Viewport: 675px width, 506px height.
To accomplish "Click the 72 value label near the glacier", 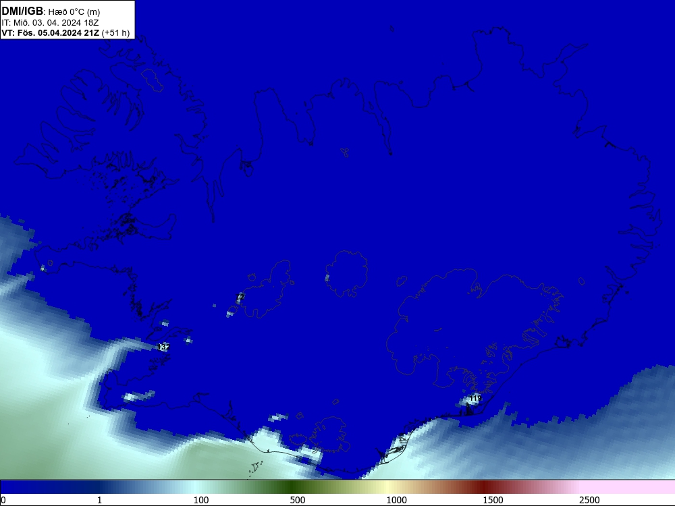I will (x=241, y=297).
